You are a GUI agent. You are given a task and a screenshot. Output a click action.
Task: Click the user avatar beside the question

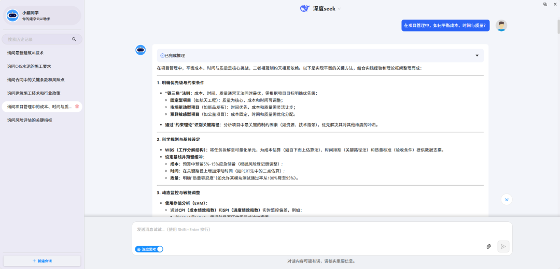coord(501,26)
